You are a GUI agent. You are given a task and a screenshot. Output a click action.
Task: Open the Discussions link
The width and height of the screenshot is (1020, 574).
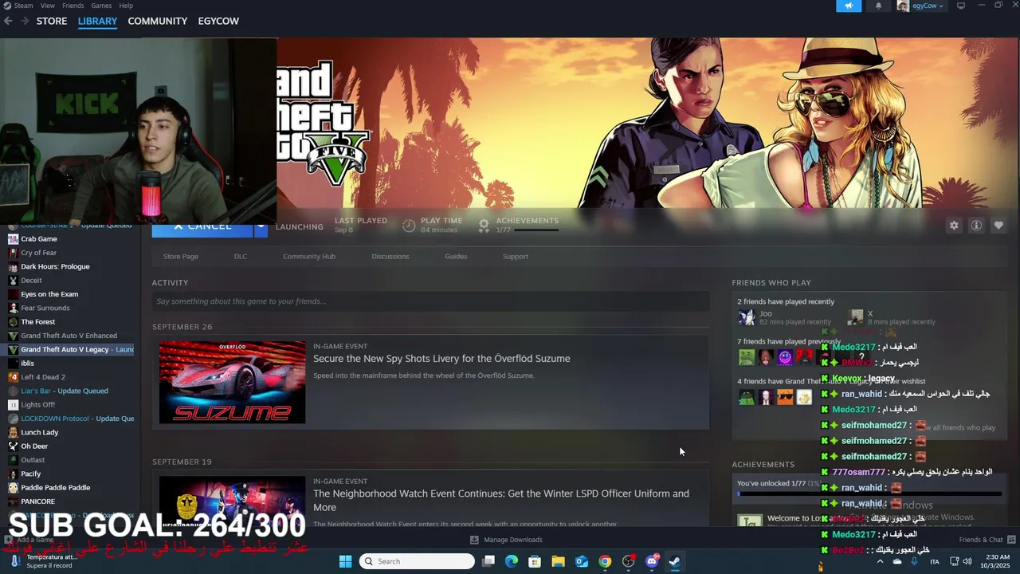[x=390, y=256]
